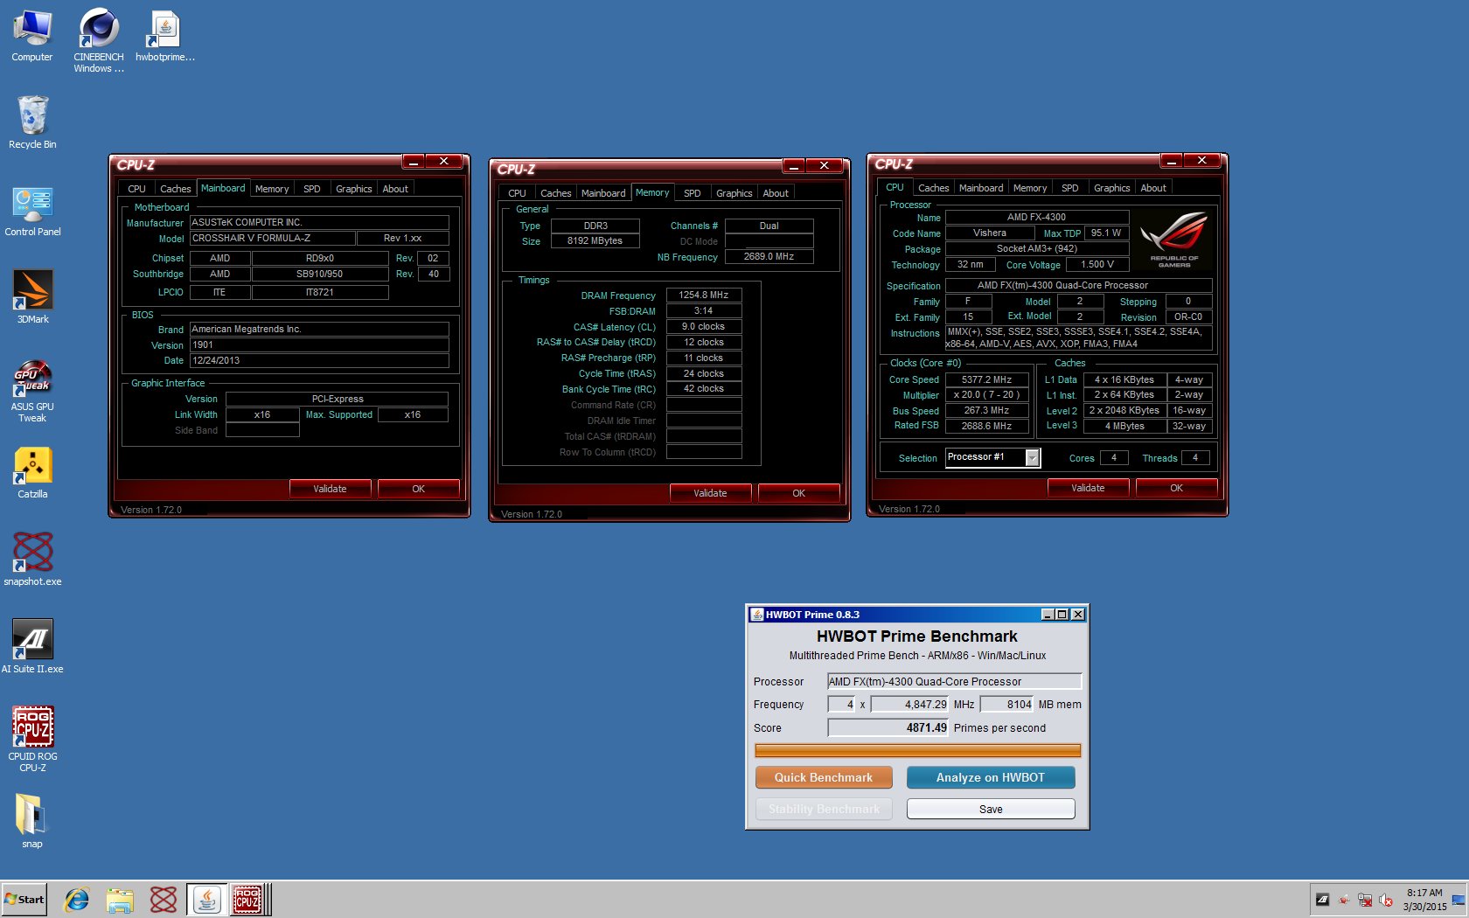Viewport: 1469px width, 918px height.
Task: Click OK in Memory CPU-Z window
Action: 799,493
